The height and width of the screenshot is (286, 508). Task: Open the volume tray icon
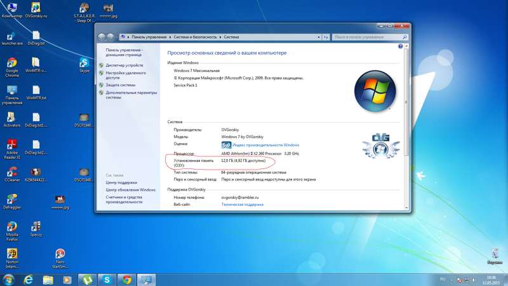tap(474, 280)
